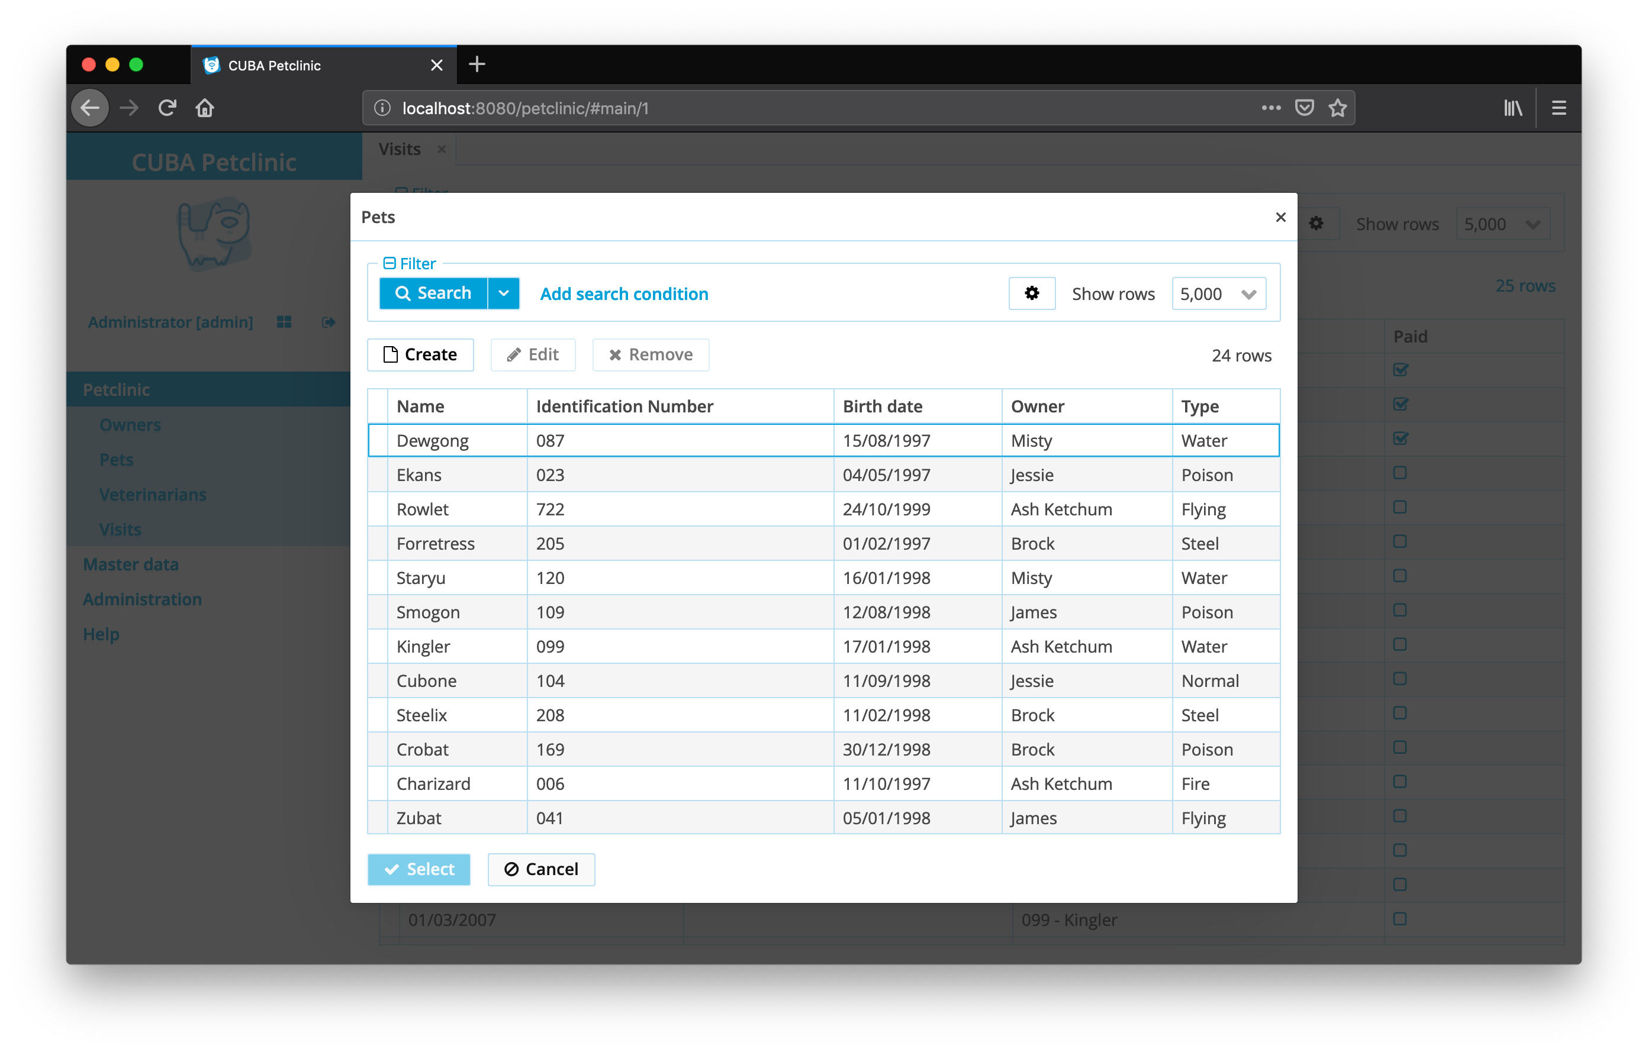Open the Search button dropdown arrow
This screenshot has height=1052, width=1648.
(504, 293)
